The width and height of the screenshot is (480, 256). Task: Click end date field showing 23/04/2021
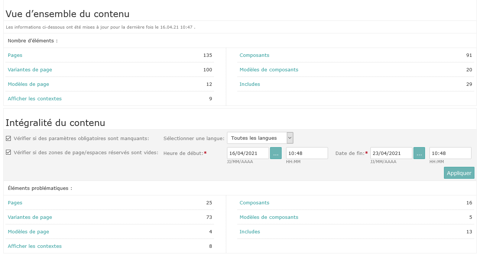pyautogui.click(x=391, y=153)
